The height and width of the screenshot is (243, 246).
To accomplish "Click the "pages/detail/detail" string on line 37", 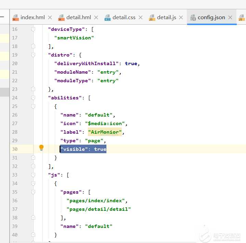I will pyautogui.click(x=99, y=209).
